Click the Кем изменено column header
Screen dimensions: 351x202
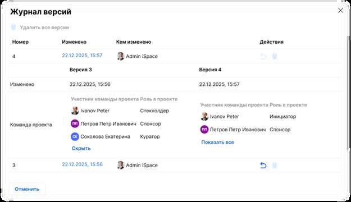[134, 42]
